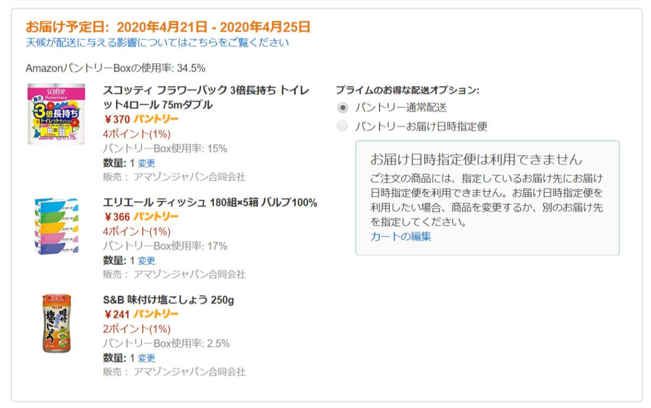Click the S&B salt pepper bottle image
This screenshot has height=408, width=651.
point(56,323)
